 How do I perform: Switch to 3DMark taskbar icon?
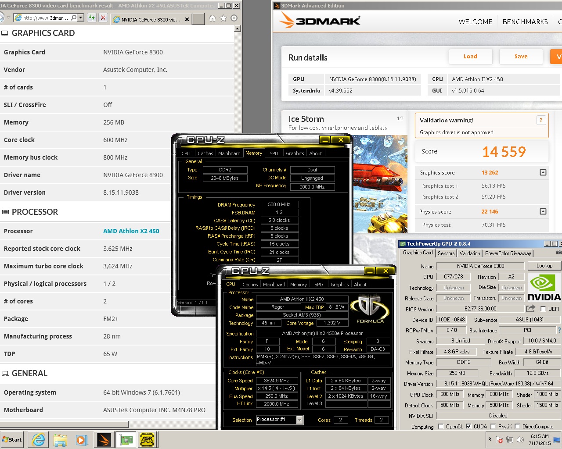point(104,440)
